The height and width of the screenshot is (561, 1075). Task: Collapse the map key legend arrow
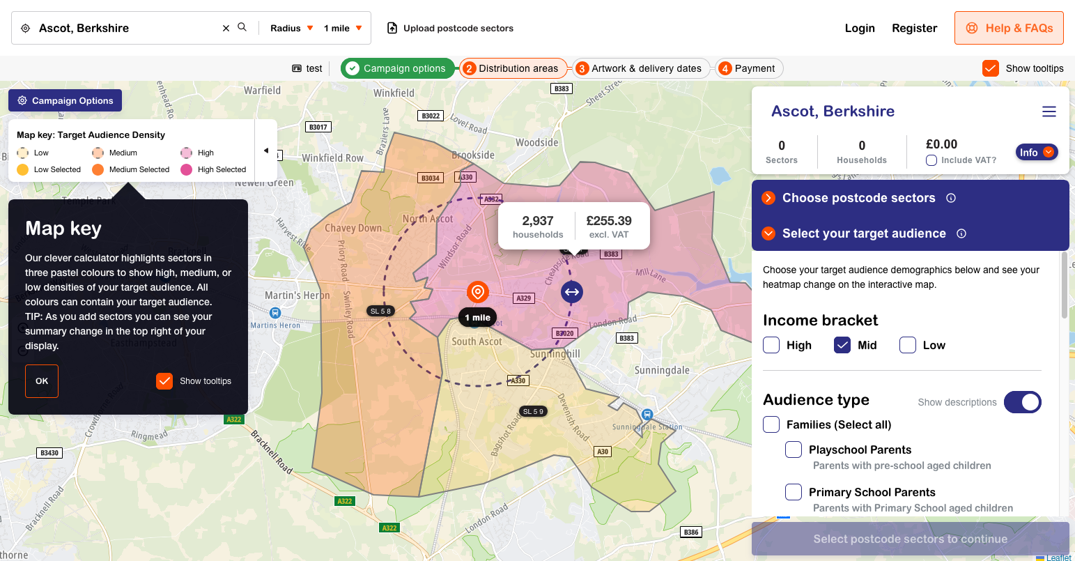[x=265, y=151]
